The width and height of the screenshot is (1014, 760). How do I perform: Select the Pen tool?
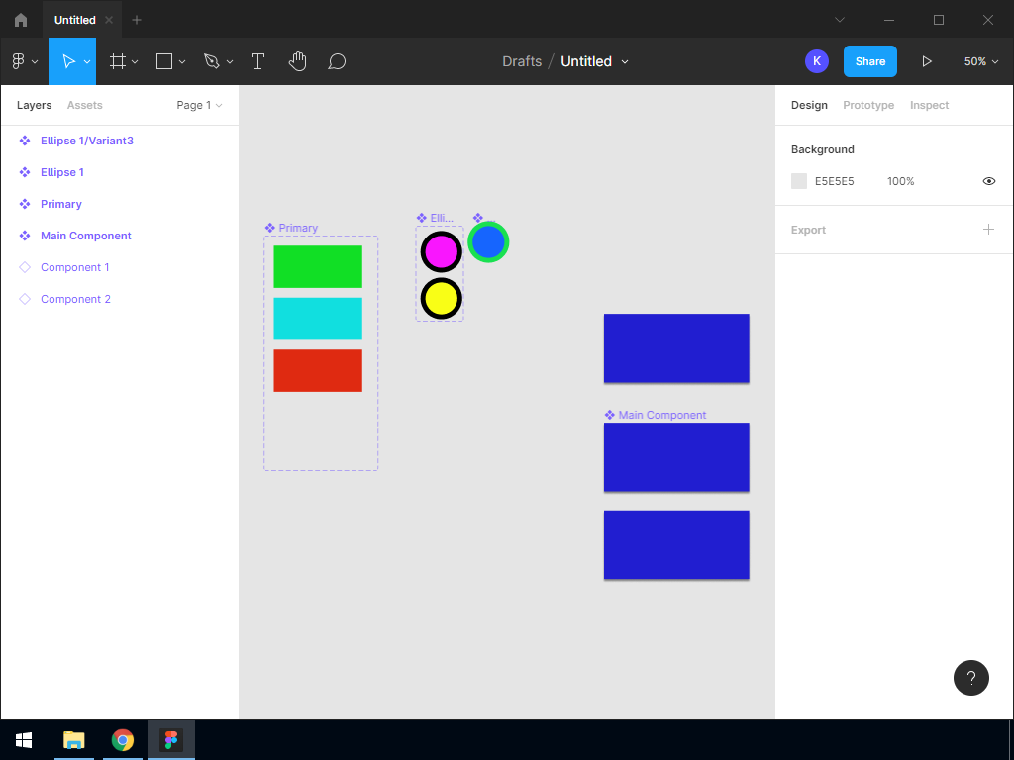[212, 61]
